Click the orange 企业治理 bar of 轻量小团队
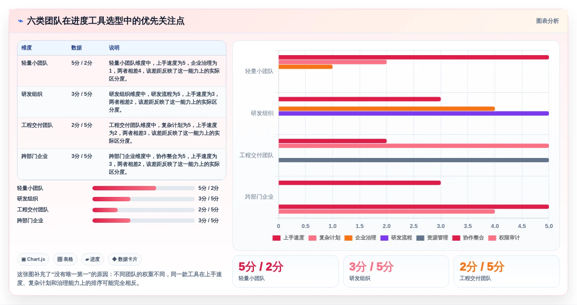 (306, 67)
